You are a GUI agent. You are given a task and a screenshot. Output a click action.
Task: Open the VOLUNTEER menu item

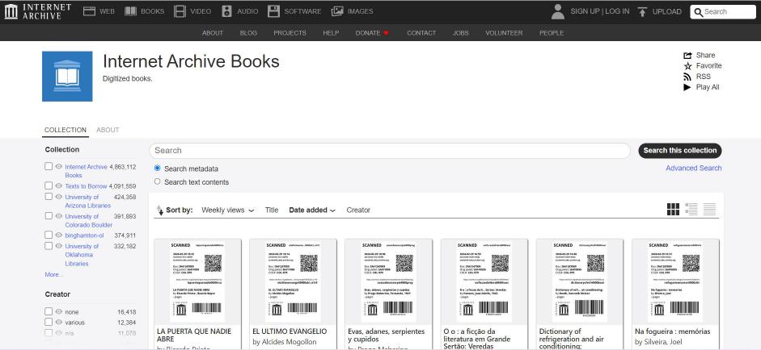point(504,33)
